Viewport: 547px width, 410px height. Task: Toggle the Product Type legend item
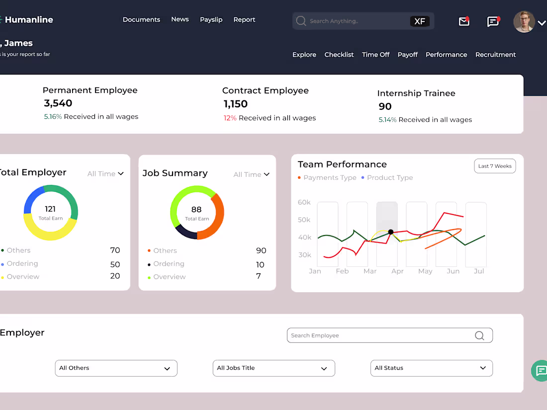pyautogui.click(x=387, y=177)
